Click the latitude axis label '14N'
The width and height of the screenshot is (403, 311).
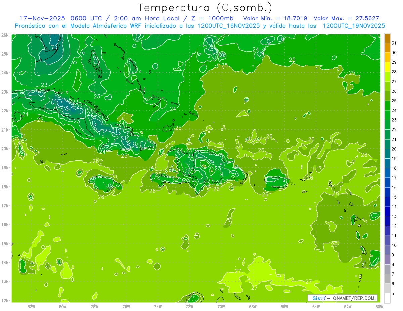point(5,262)
